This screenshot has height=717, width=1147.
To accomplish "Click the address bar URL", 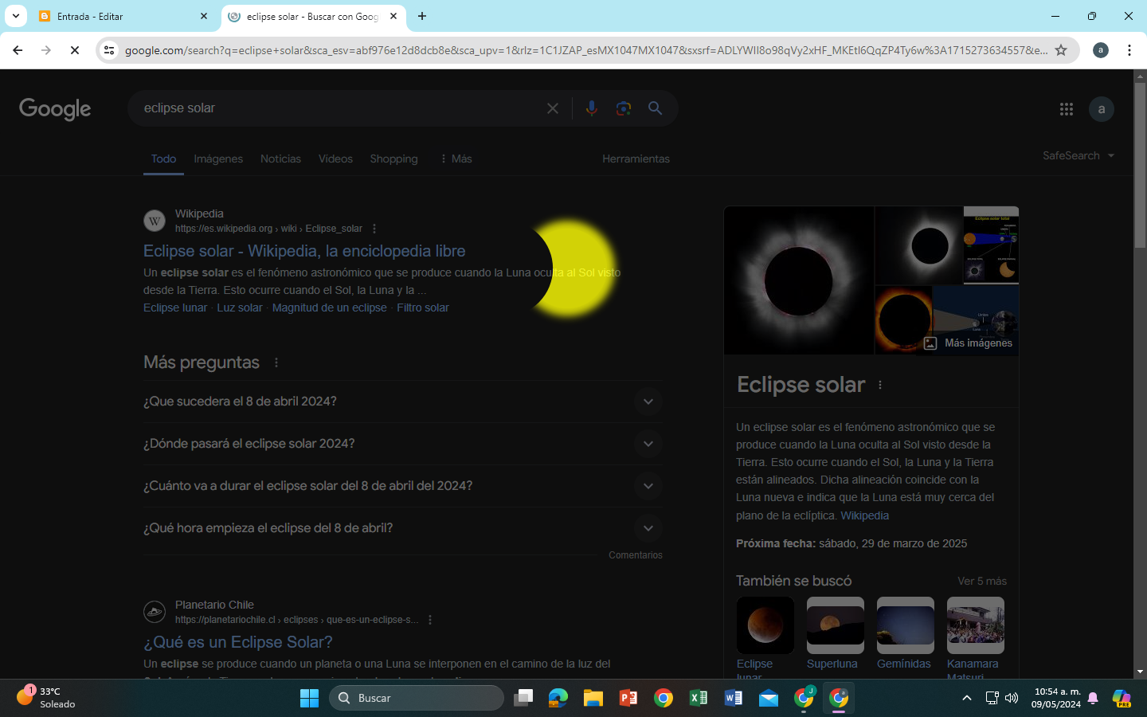I will coord(585,50).
